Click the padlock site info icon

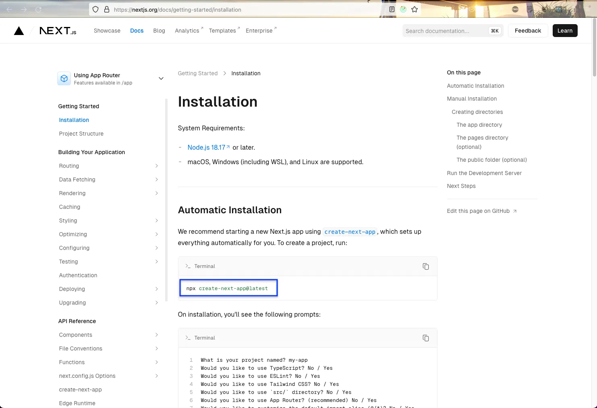click(107, 9)
